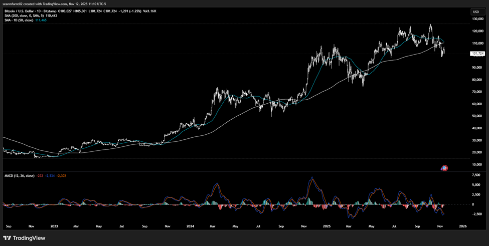
Task: Click the 130,000 price axis label
Action: tap(477, 19)
